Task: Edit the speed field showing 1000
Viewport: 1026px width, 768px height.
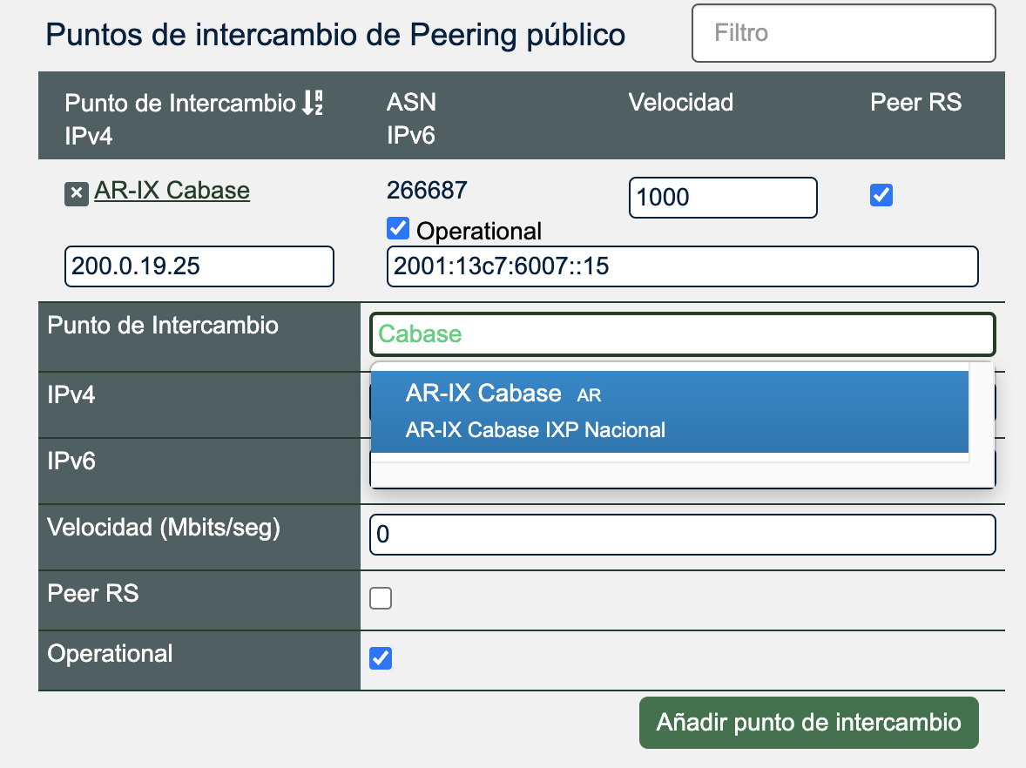Action: coord(722,198)
